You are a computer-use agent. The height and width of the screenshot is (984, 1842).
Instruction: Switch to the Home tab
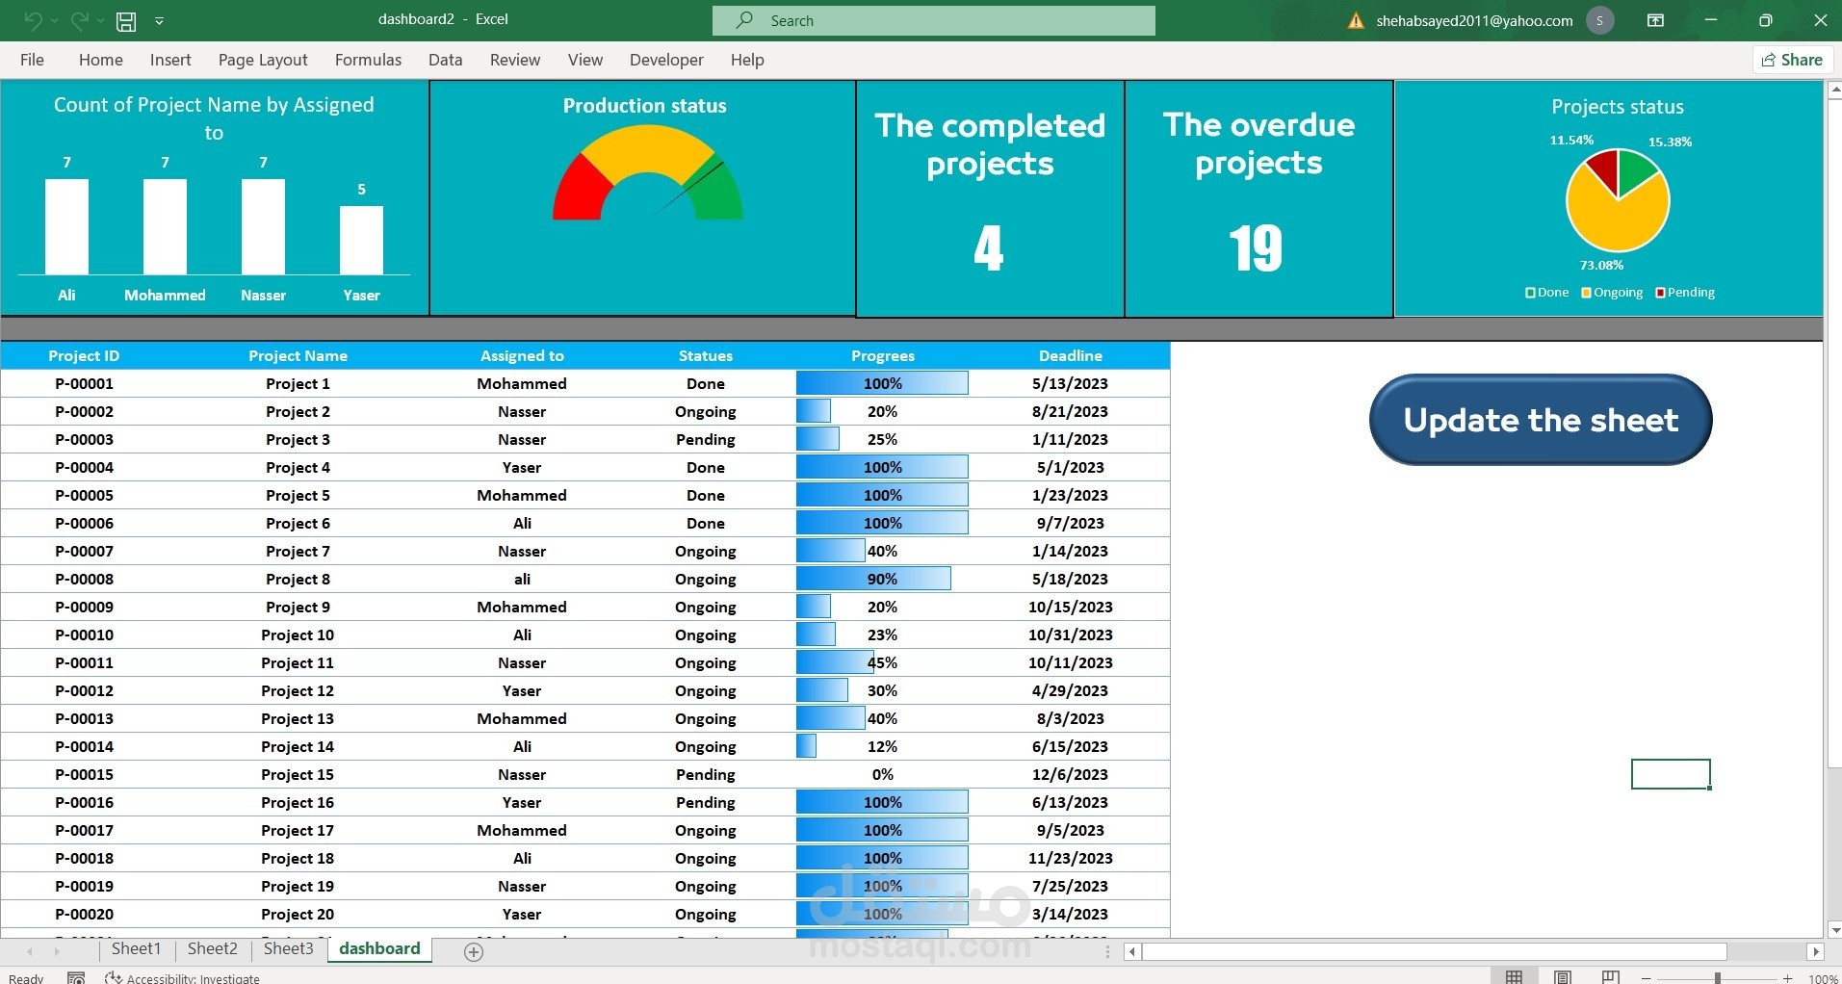tap(101, 60)
